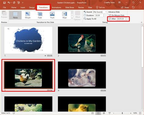Open the comments icon in ribbon corner
Image resolution: width=144 pixels, height=115 pixels.
[x=140, y=7]
